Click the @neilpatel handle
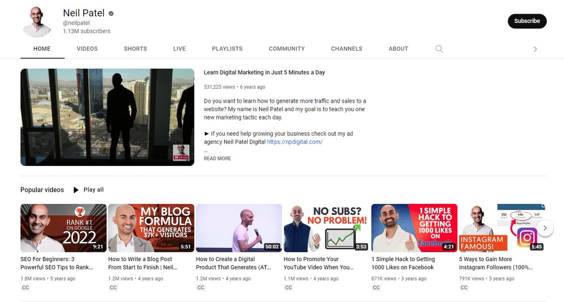Image resolution: width=564 pixels, height=302 pixels. pyautogui.click(x=77, y=23)
